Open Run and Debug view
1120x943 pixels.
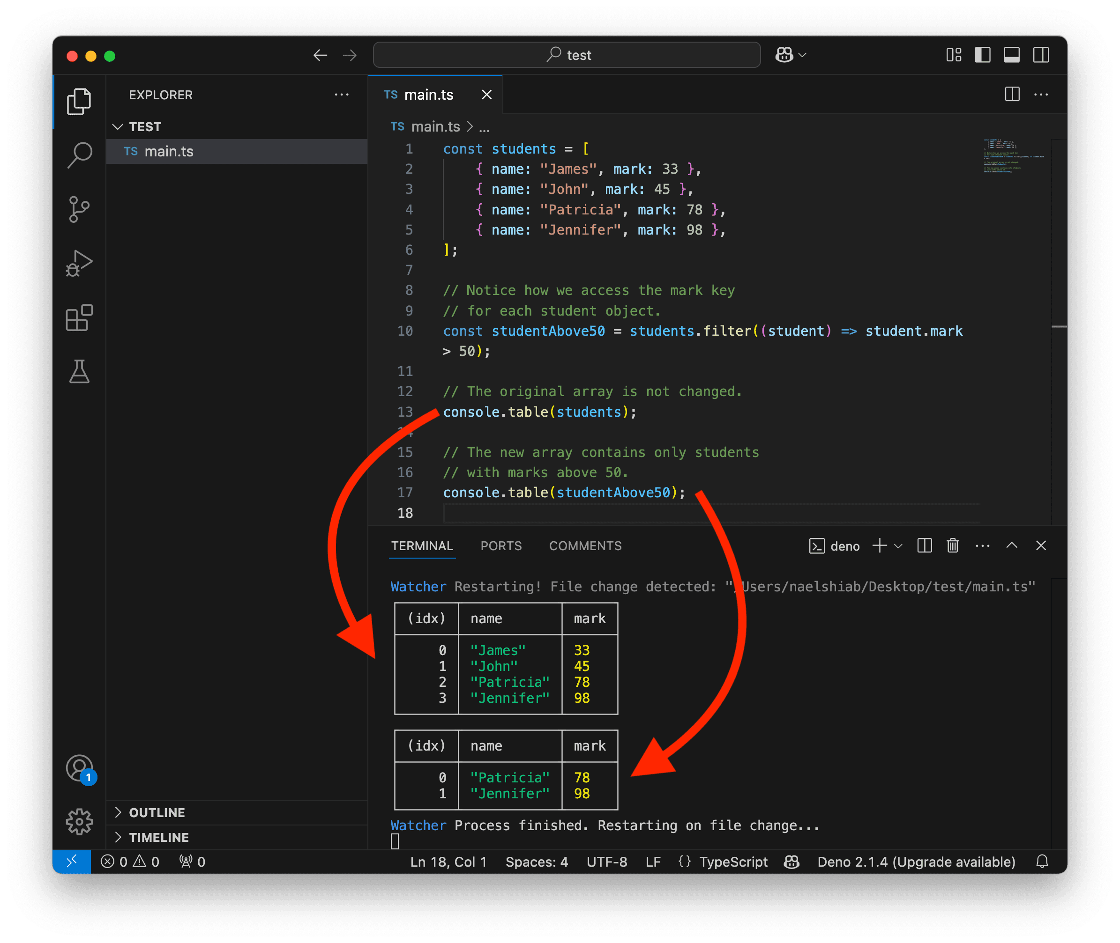79,263
